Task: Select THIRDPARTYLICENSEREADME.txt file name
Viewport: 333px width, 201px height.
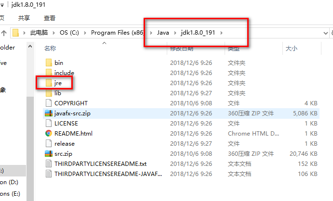Action: tap(100, 163)
